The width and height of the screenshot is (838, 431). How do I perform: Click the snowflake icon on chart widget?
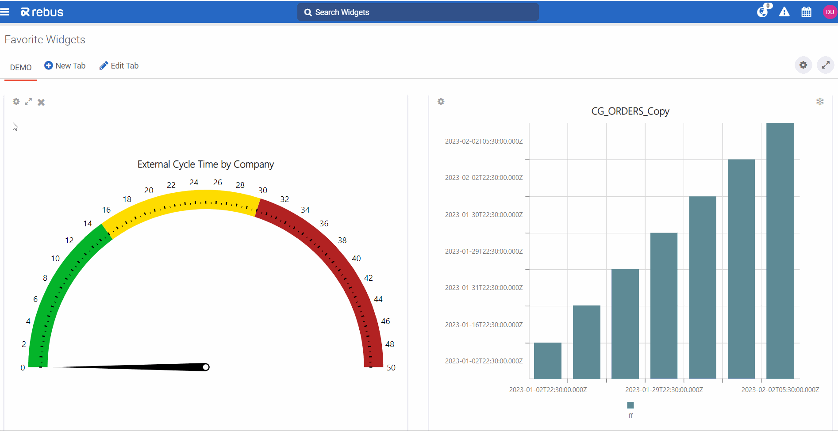point(819,102)
